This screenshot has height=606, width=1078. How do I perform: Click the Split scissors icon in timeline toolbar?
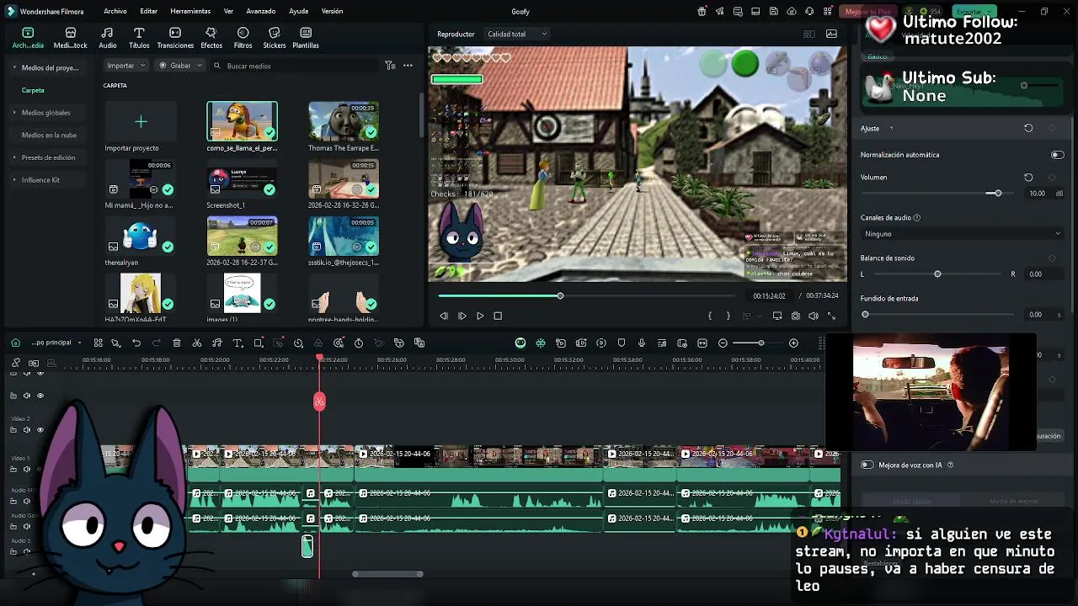pyautogui.click(x=197, y=343)
